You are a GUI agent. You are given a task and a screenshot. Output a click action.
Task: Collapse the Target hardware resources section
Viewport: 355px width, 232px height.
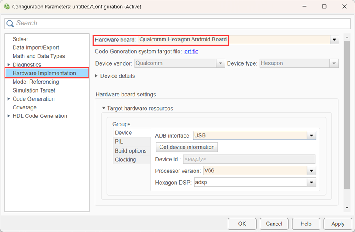(x=103, y=109)
